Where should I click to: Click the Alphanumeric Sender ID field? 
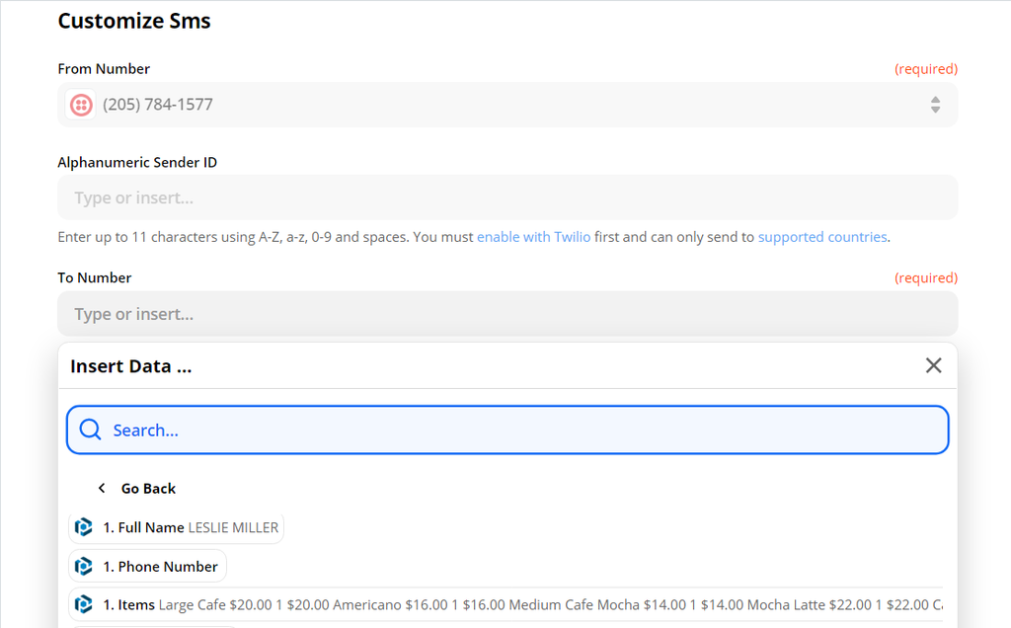pos(507,196)
